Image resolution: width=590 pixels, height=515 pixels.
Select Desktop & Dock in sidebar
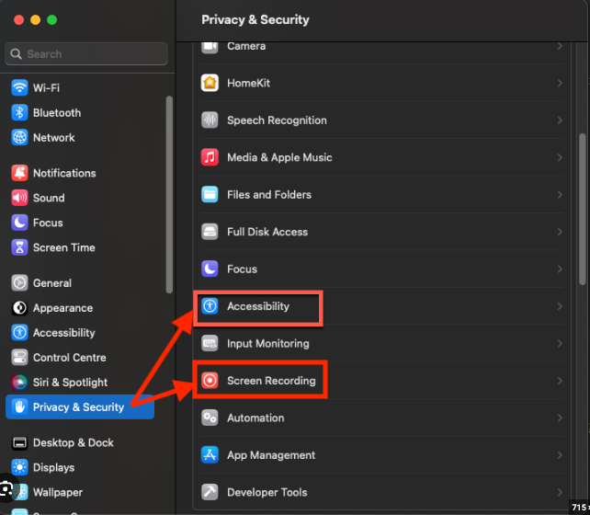(80, 442)
